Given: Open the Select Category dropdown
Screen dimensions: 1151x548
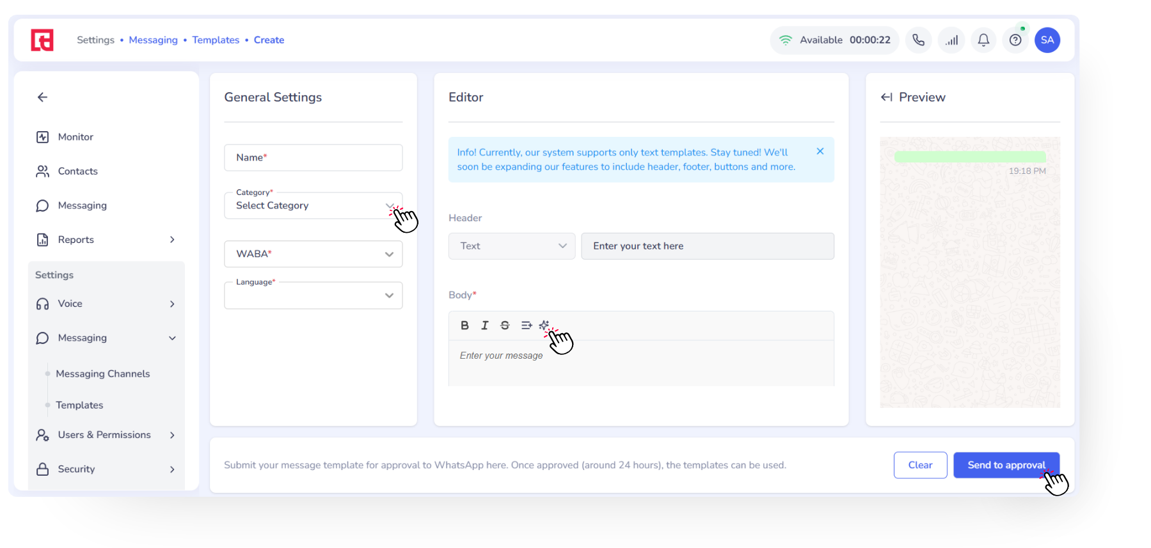Looking at the screenshot, I should tap(313, 206).
